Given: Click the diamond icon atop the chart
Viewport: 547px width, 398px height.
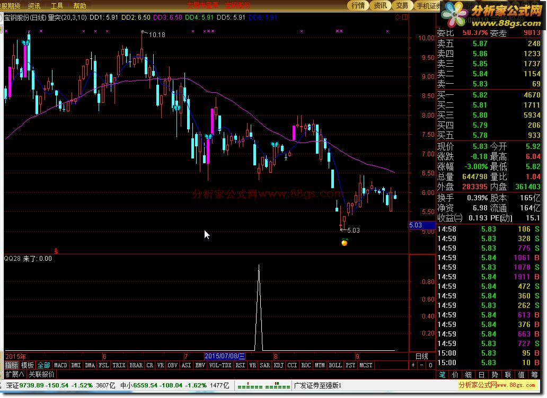Looking at the screenshot, I should (x=398, y=17).
